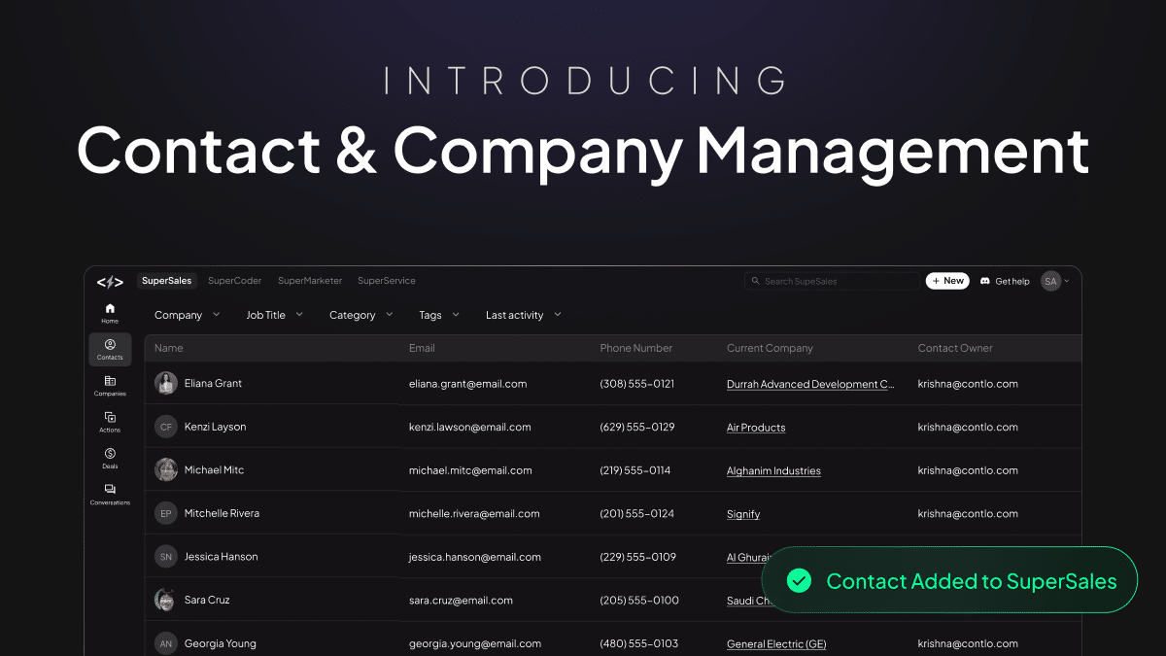Image resolution: width=1166 pixels, height=656 pixels.
Task: Click Eliana Grant's profile photo
Action: coord(165,383)
